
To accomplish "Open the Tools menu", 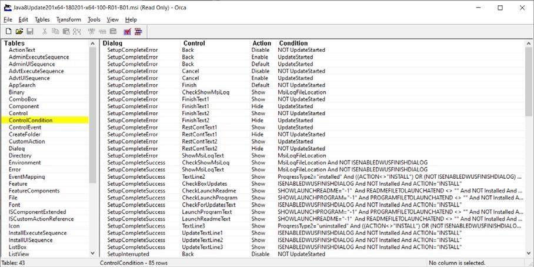I will pos(94,20).
